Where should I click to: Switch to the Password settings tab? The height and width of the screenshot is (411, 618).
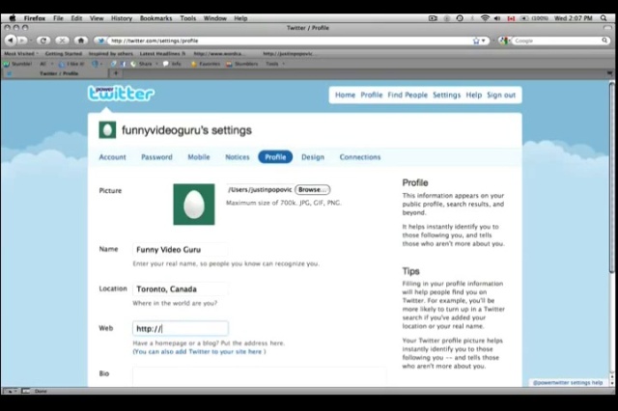pos(156,157)
